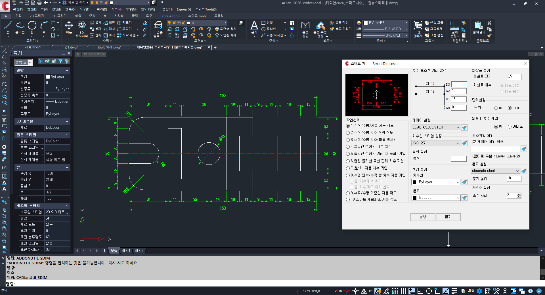This screenshot has width=545, height=295.
Task: Open the 치수선 ByLayer color dropdown
Action: pos(435,182)
